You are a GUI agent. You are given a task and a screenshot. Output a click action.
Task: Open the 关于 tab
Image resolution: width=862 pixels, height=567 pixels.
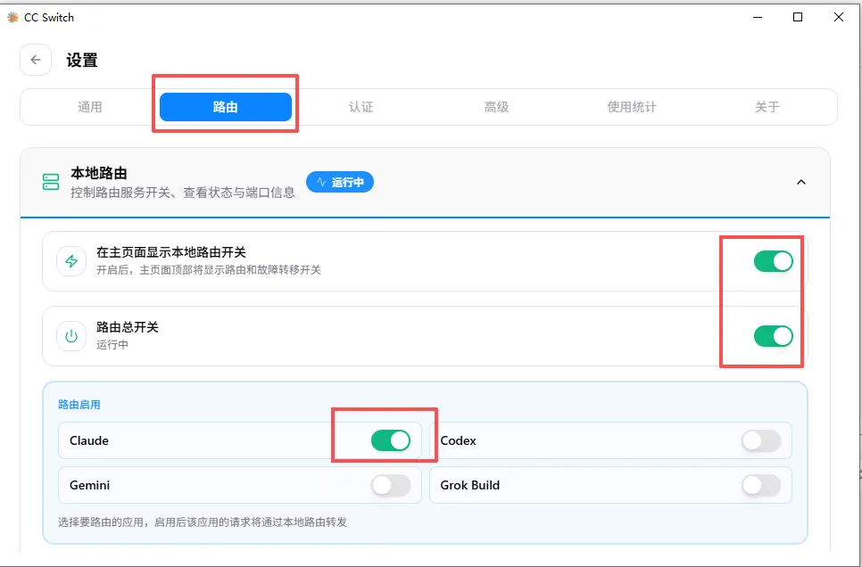coord(767,107)
